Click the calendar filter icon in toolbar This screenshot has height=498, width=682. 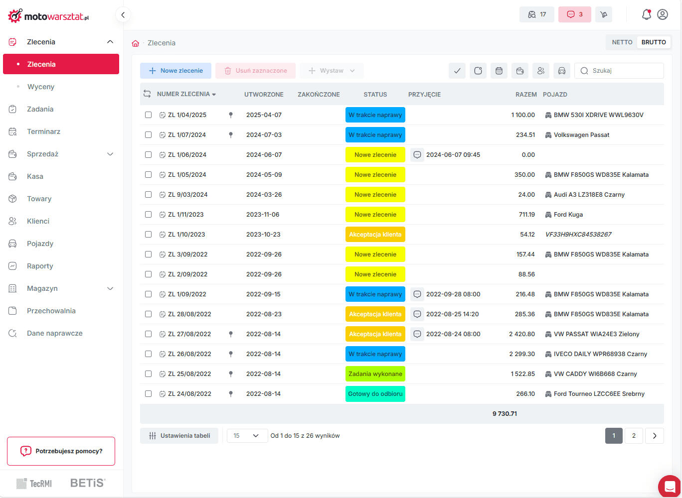pos(499,71)
